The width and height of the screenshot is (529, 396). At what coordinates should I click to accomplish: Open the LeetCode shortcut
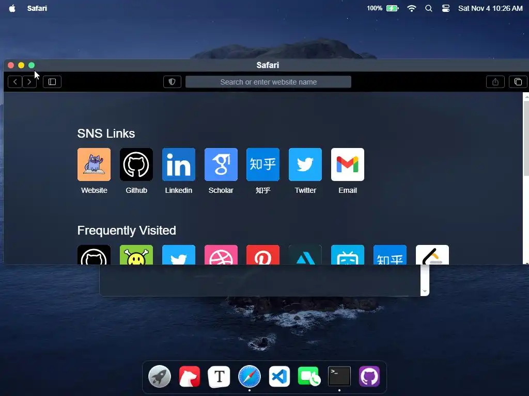[x=432, y=255]
